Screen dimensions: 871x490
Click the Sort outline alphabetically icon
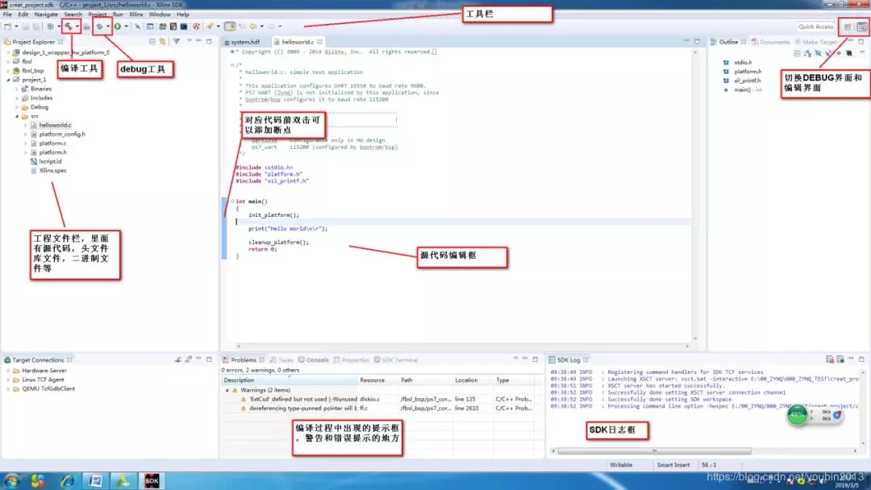click(x=807, y=53)
